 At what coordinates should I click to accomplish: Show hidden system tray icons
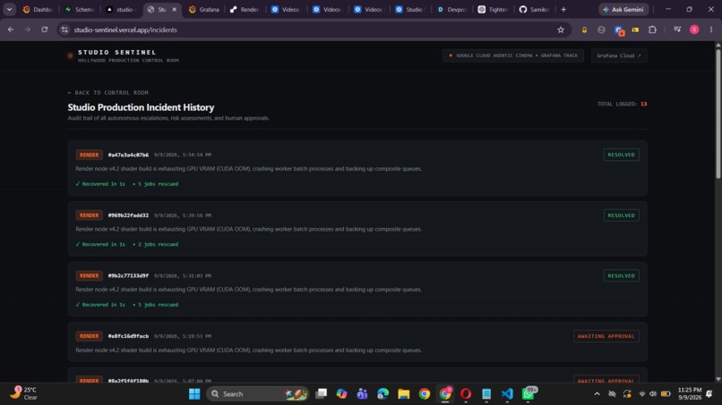tap(597, 394)
